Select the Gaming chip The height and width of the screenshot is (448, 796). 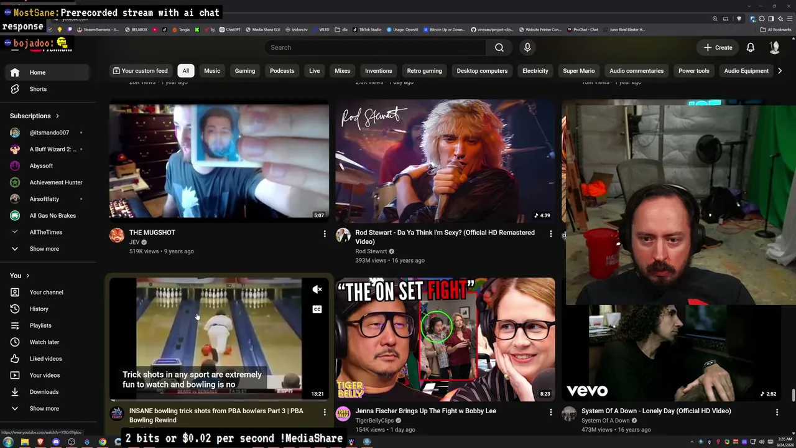tap(245, 71)
